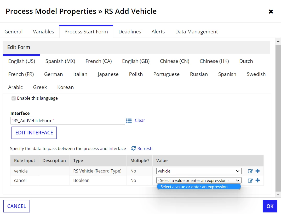Screen dimensions: 281x214
Task: Click the Refresh arrows icon
Action: [134, 148]
